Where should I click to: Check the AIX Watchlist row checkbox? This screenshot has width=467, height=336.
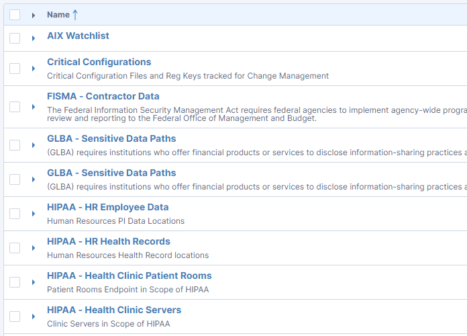tap(15, 38)
